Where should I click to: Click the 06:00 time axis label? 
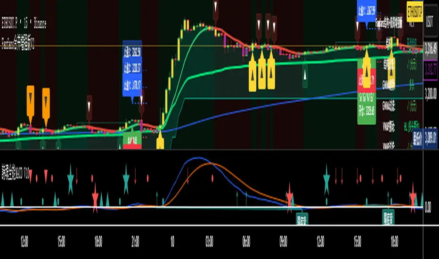tap(246, 242)
